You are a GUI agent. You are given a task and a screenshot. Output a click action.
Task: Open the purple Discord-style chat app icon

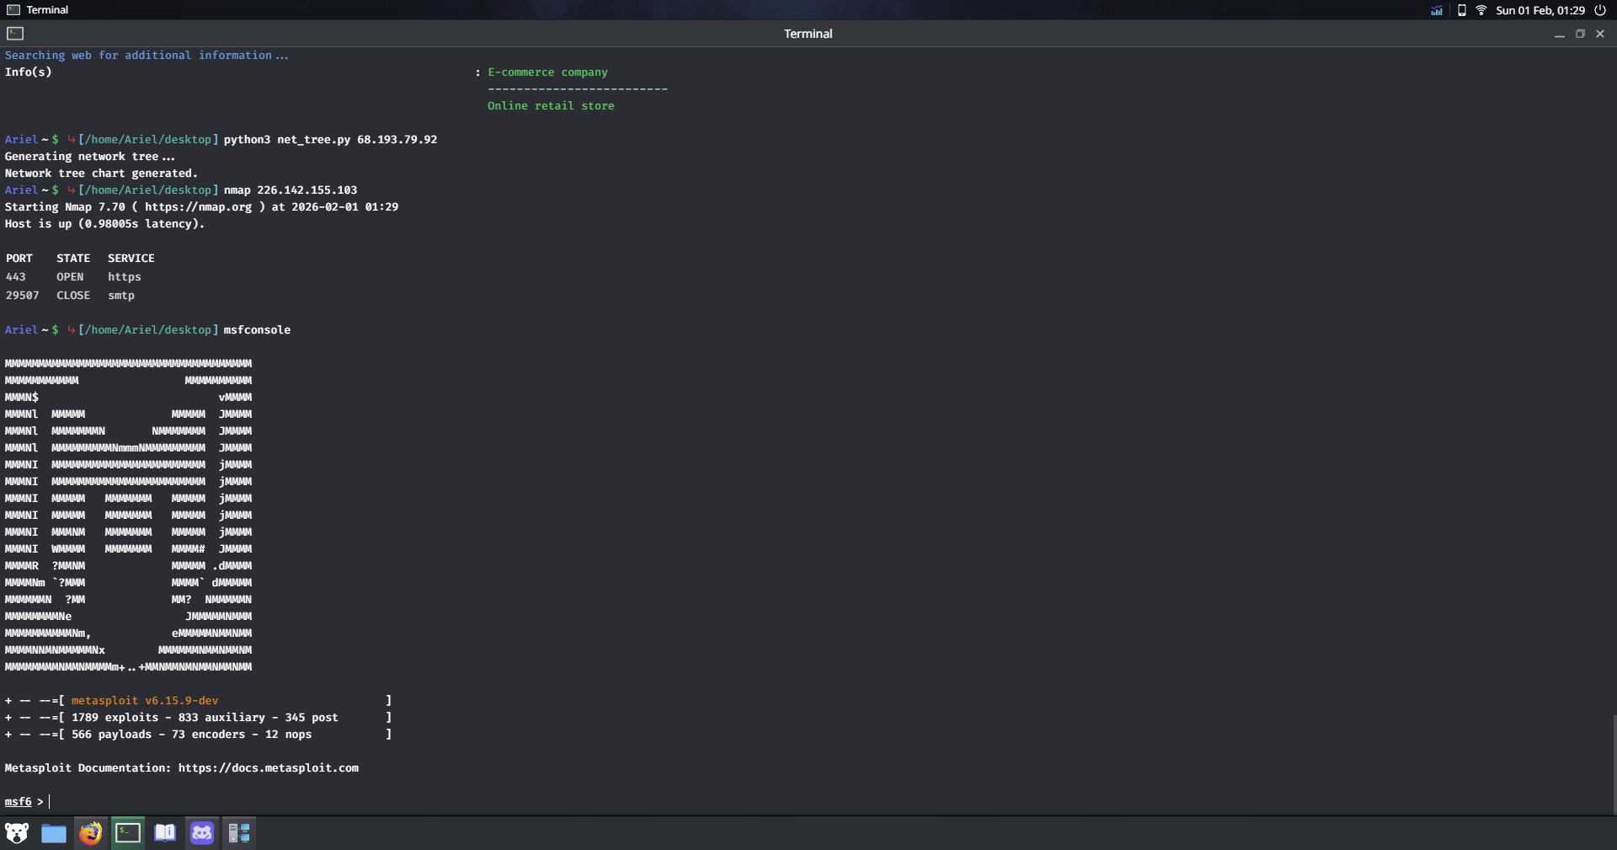202,833
